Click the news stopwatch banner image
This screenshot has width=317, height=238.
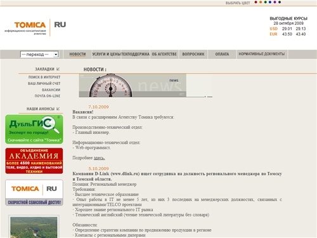point(133,86)
